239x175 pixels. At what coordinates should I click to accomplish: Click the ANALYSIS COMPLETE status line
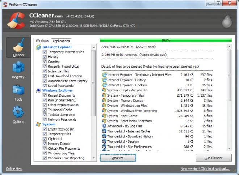(x=129, y=47)
